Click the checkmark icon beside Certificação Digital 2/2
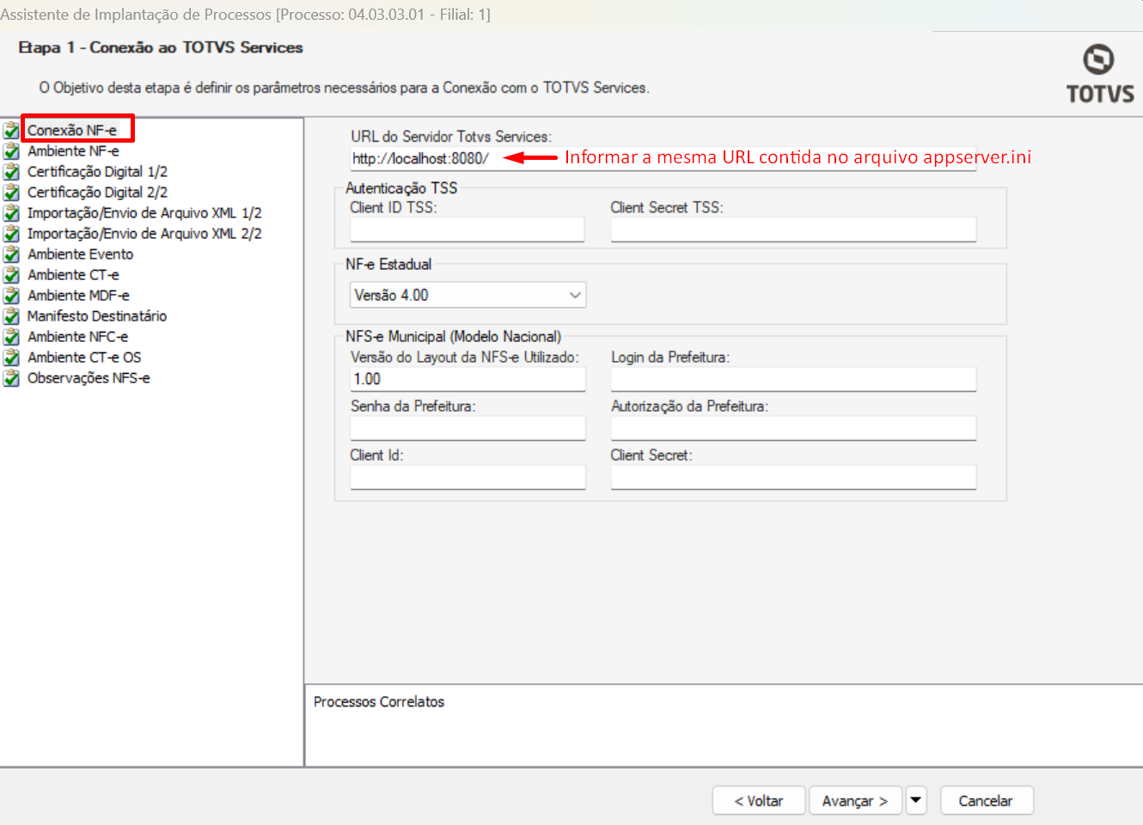Viewport: 1143px width, 825px height. coord(11,192)
